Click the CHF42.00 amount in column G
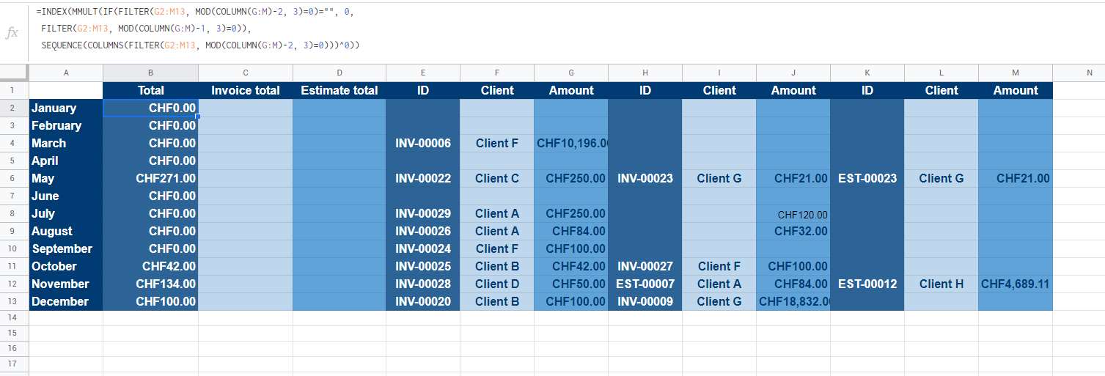 [571, 266]
